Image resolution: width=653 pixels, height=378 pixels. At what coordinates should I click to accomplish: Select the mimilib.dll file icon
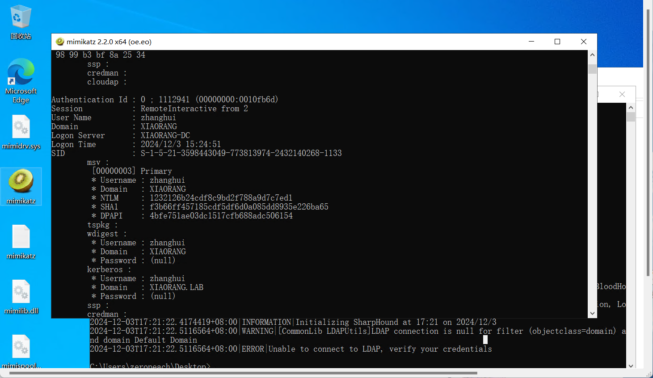coord(21,297)
